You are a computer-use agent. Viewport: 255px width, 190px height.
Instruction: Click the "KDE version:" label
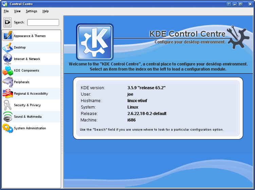pyautogui.click(x=93, y=88)
